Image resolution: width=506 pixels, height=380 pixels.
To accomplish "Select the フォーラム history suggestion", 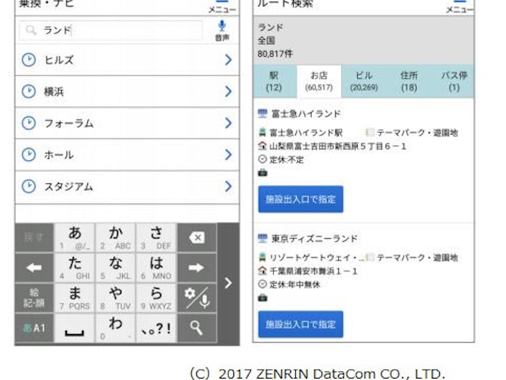I will [127, 123].
